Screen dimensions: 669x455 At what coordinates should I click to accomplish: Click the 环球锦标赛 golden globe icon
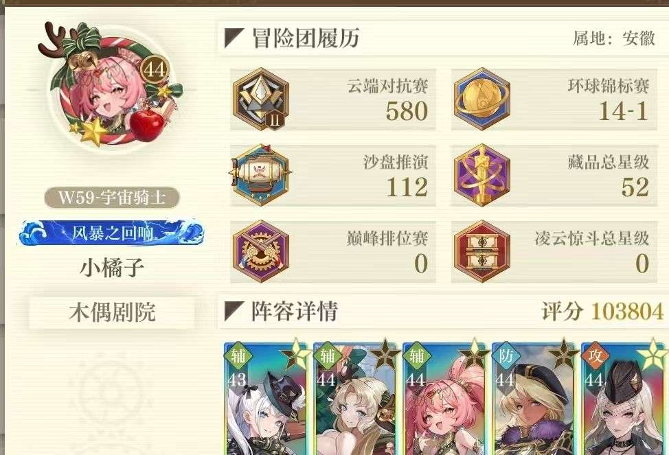point(481,99)
